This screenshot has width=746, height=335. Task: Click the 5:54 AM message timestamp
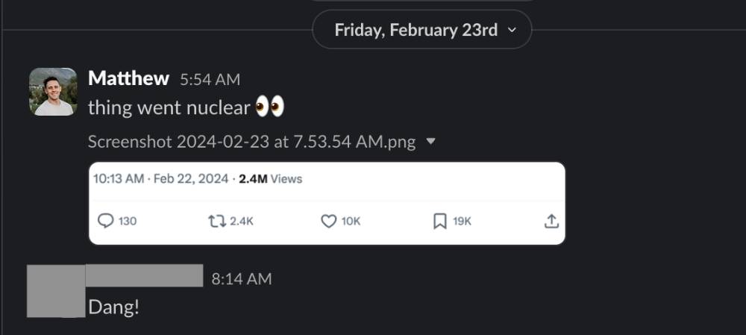[210, 79]
